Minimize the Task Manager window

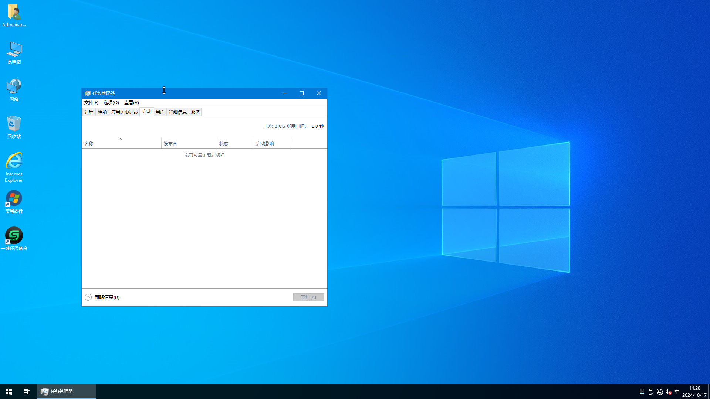click(285, 93)
